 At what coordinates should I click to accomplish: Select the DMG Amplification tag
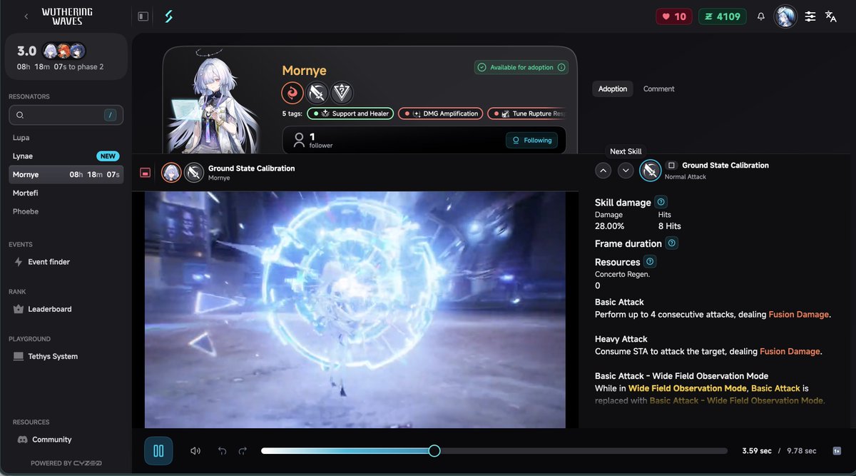441,113
